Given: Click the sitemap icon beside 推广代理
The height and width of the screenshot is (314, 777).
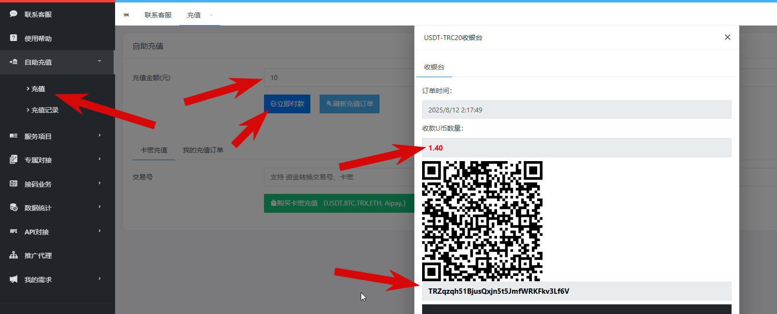Looking at the screenshot, I should [14, 255].
